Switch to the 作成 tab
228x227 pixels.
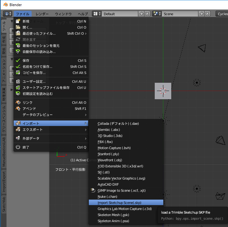(4, 40)
